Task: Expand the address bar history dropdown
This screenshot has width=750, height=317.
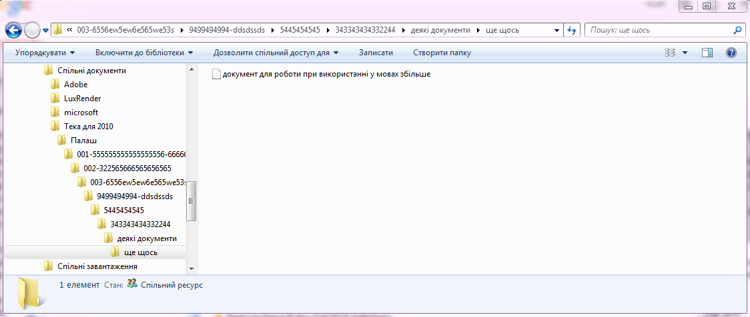Action: (x=557, y=30)
